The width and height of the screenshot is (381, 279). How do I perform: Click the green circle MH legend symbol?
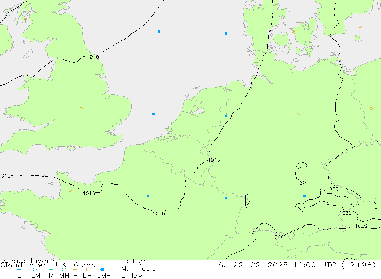[x=64, y=269]
